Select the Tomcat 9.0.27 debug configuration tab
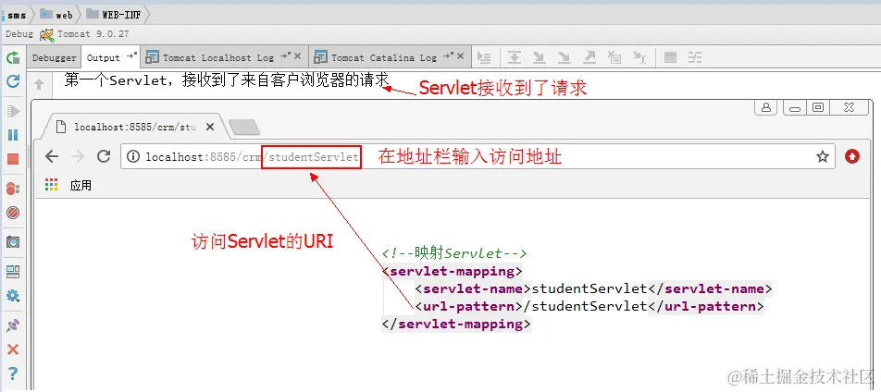Image resolution: width=881 pixels, height=392 pixels. tap(84, 33)
